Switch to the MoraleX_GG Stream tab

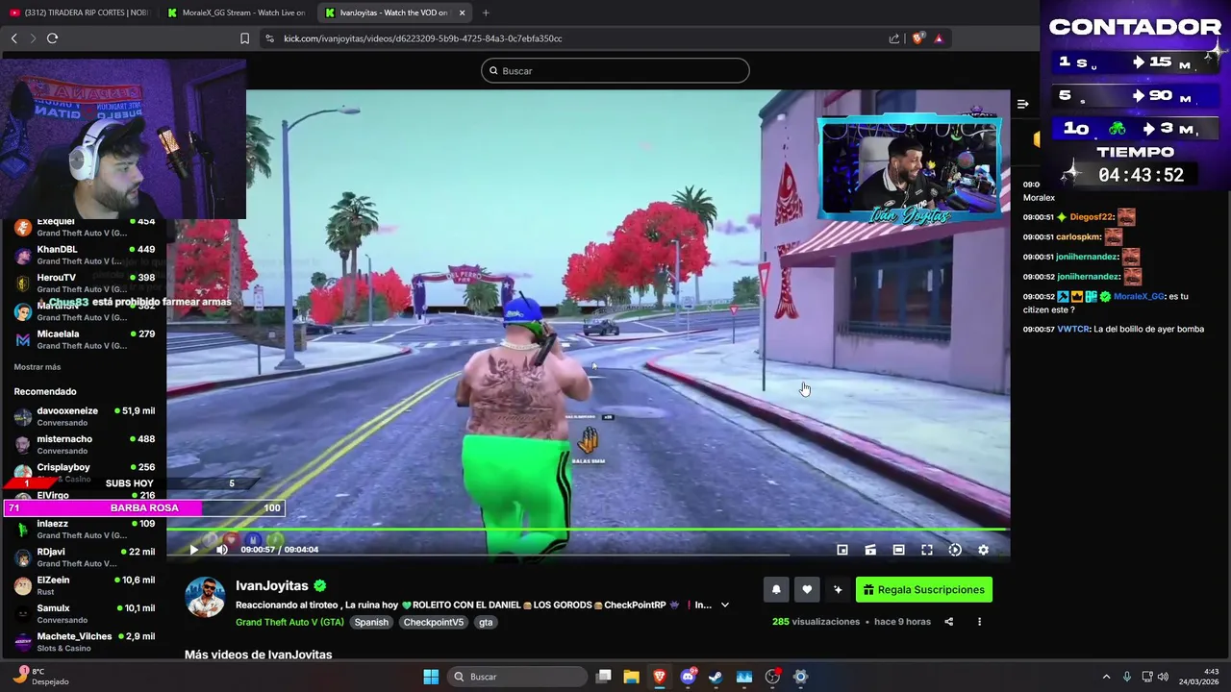(x=237, y=12)
